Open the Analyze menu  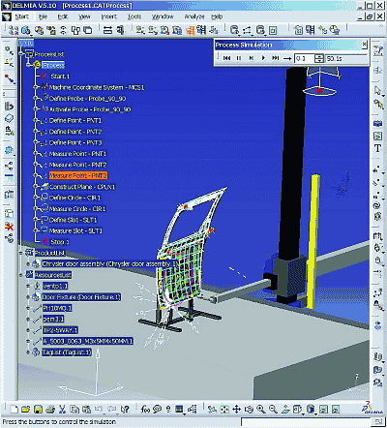[194, 16]
